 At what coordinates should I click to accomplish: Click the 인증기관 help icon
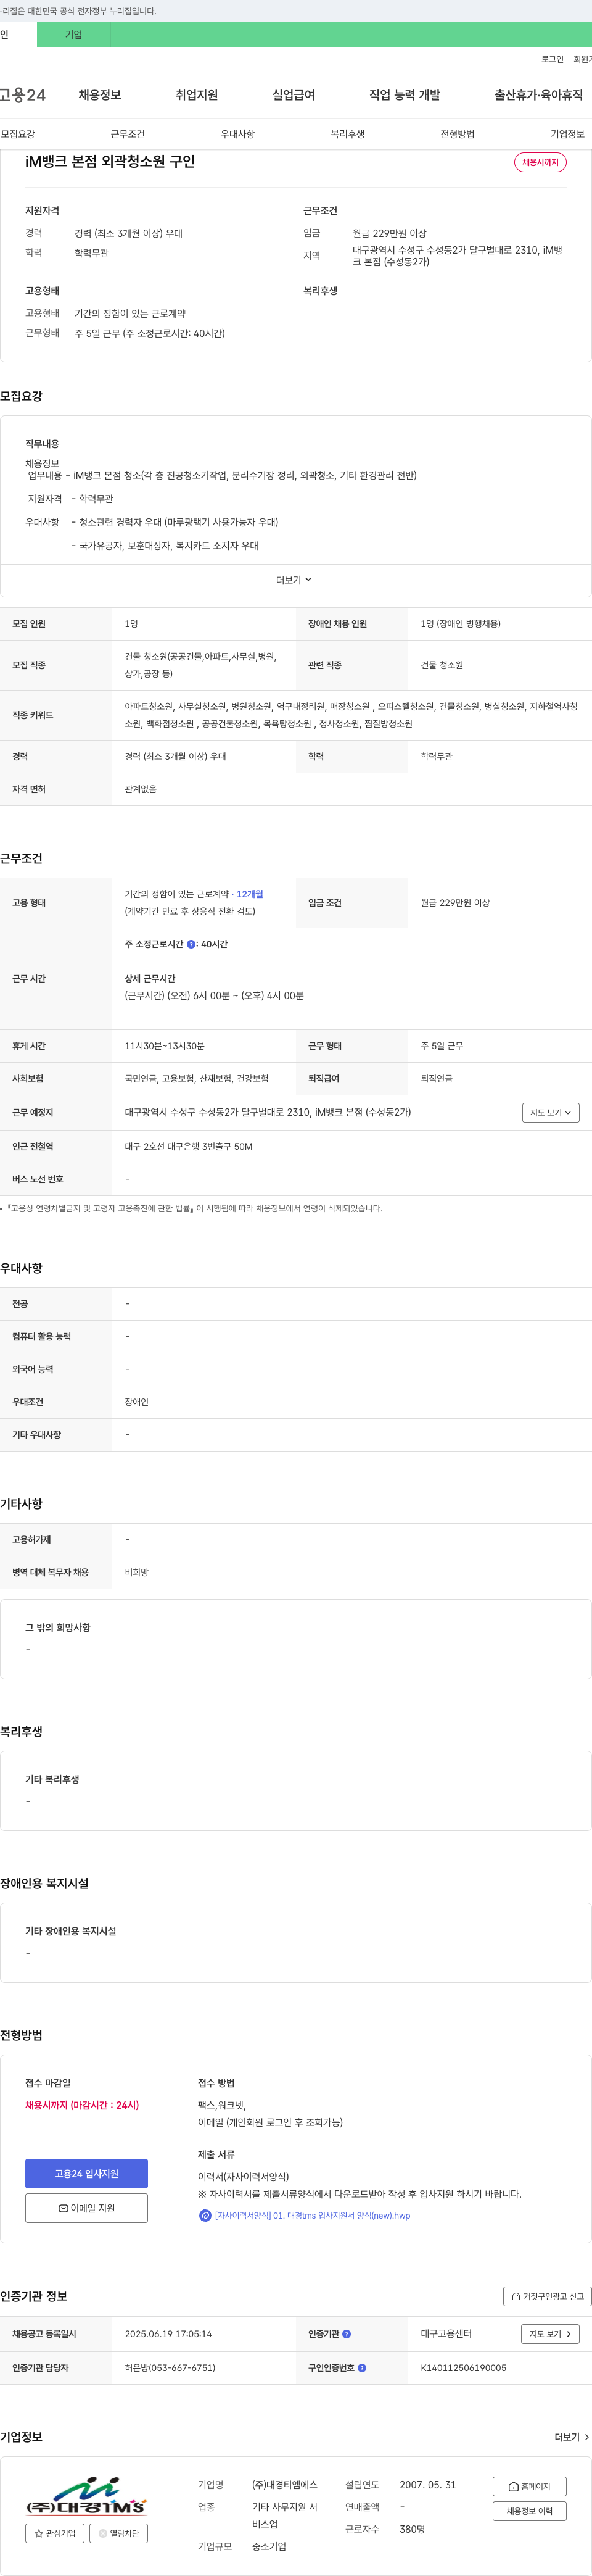click(x=347, y=2334)
